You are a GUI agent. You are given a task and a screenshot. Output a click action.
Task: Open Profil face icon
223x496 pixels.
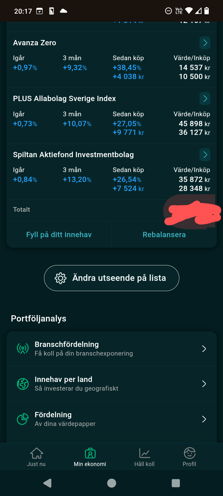click(x=190, y=457)
